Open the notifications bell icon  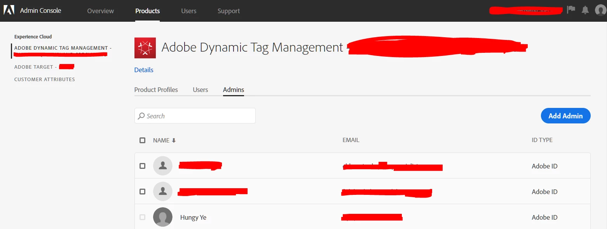(585, 10)
